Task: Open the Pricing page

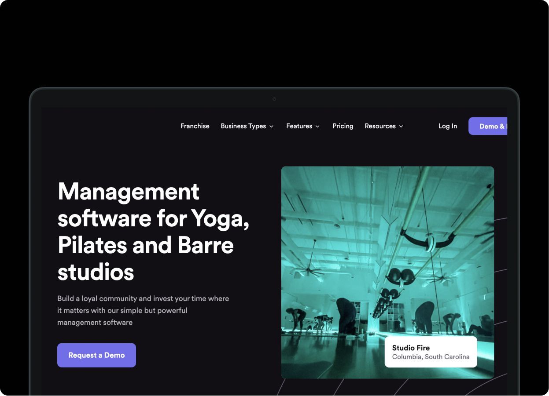Action: (x=343, y=126)
